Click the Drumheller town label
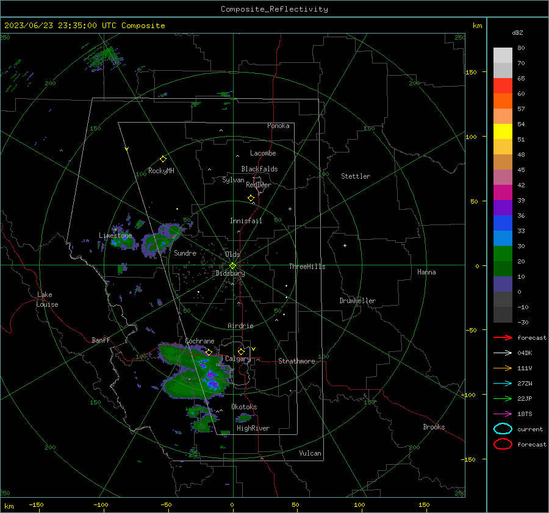 (357, 301)
